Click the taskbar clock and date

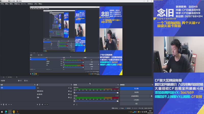click(x=150, y=112)
